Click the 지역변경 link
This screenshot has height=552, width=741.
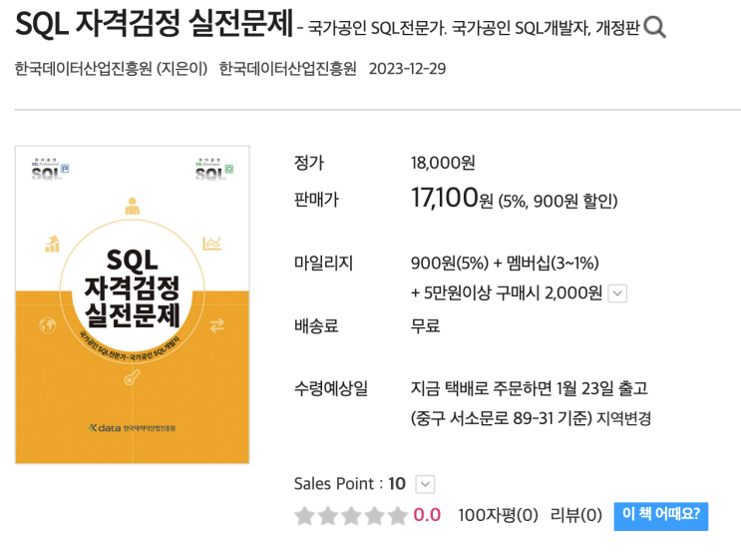click(623, 418)
